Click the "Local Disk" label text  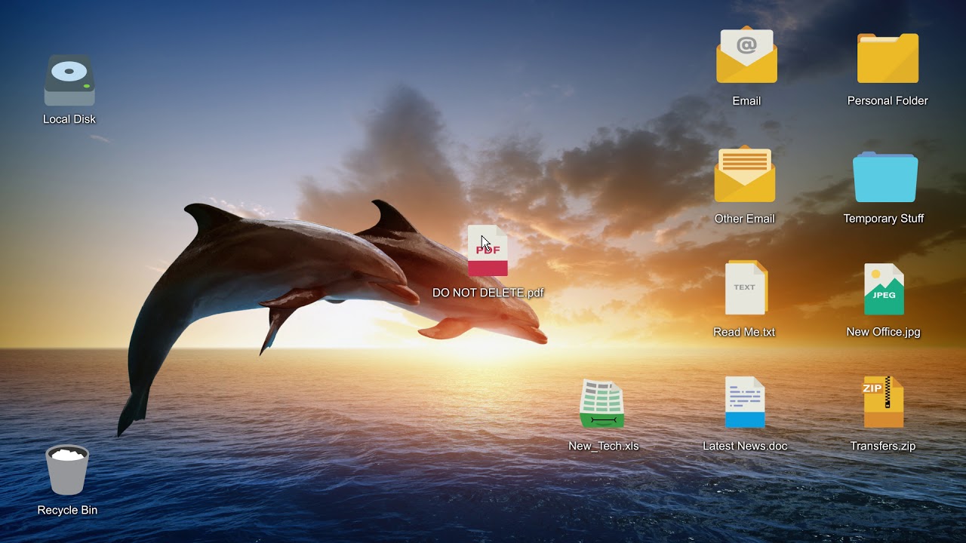[x=69, y=119]
